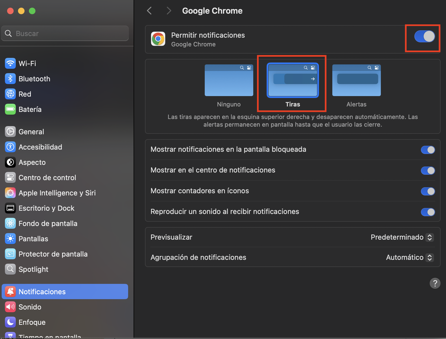Select the Centro de control icon
This screenshot has width=446, height=339.
pos(10,178)
